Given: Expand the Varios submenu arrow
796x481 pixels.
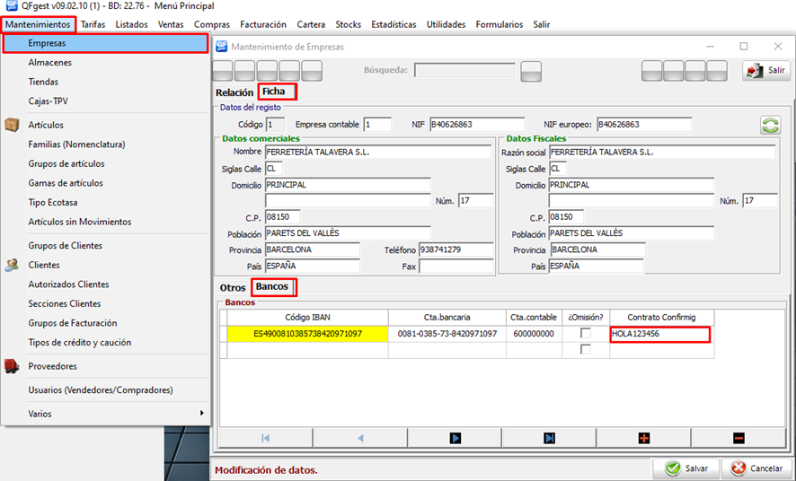Looking at the screenshot, I should pos(201,413).
